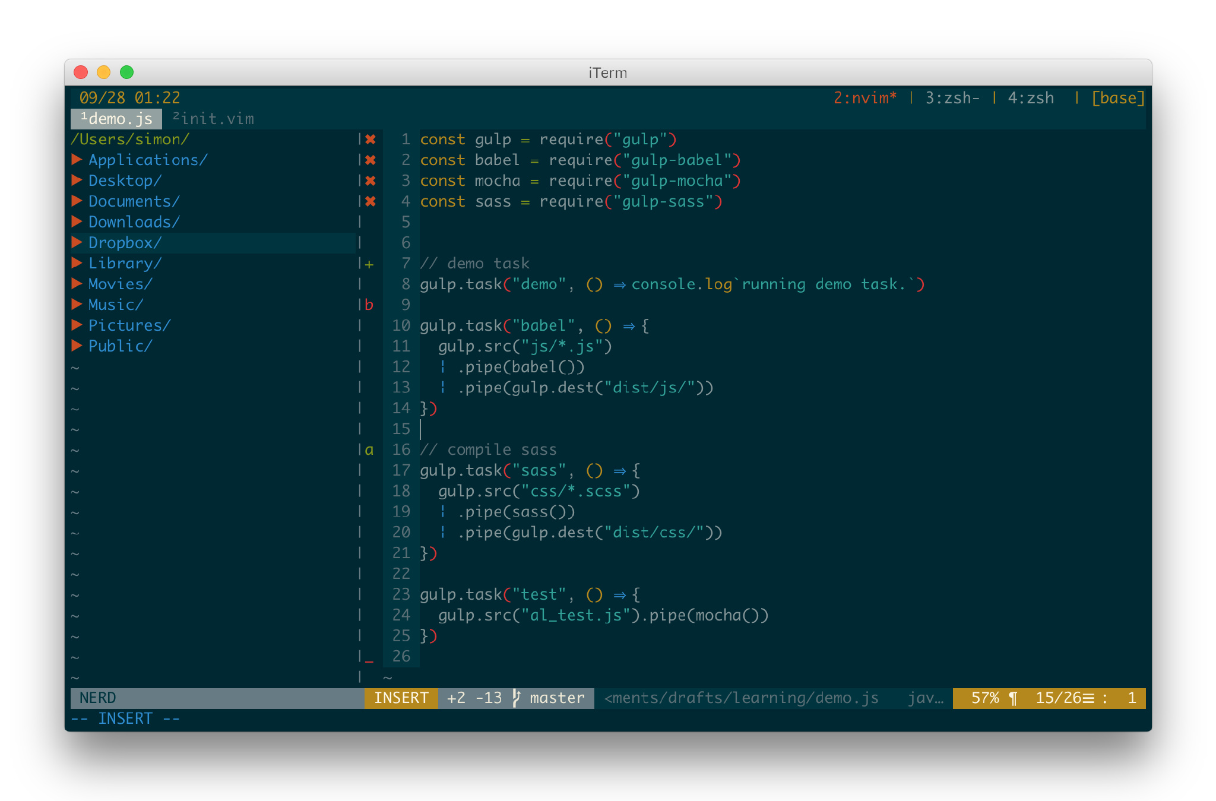1216x801 pixels.
Task: Click the demo.js file path in statusline
Action: [x=741, y=698]
